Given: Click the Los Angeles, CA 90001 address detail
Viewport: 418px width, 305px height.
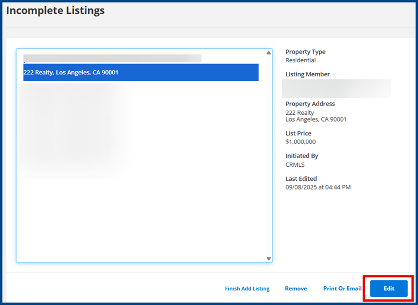Looking at the screenshot, I should point(316,120).
